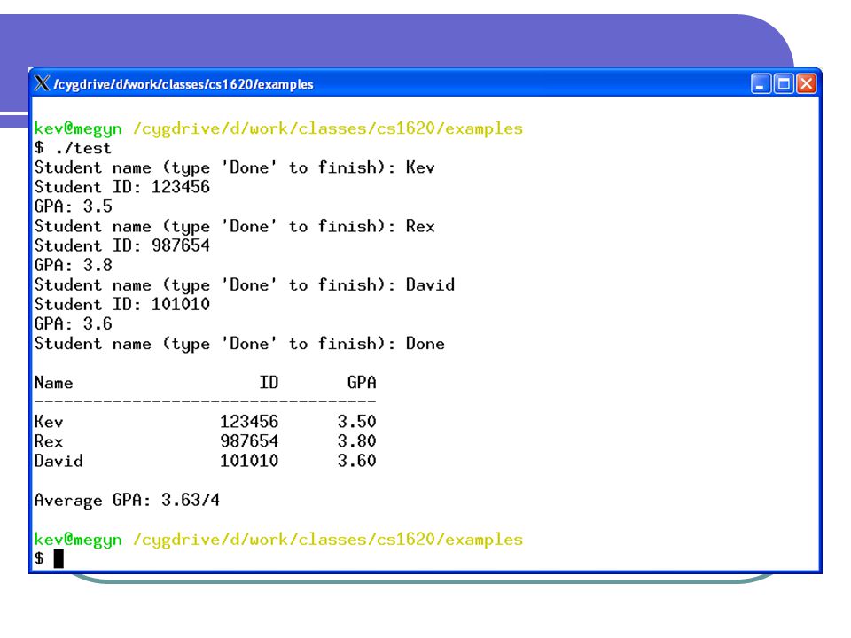Click the 'GPA' column header in table
Image resolution: width=851 pixels, height=638 pixels.
point(362,383)
